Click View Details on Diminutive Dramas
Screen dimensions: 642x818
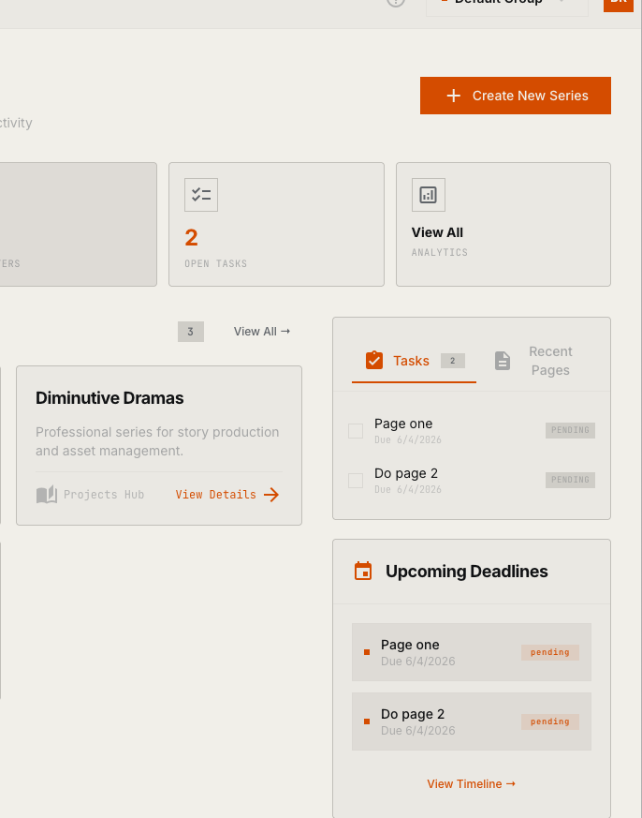[227, 495]
